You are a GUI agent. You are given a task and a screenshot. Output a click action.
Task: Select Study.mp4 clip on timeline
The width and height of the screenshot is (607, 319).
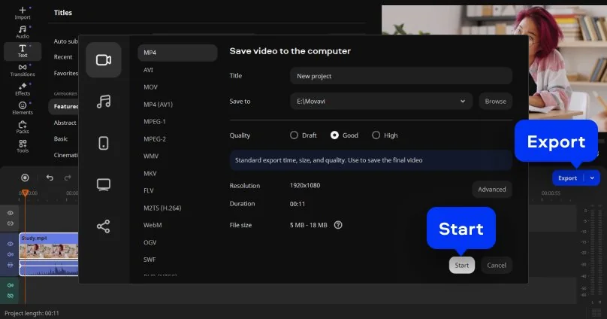point(48,246)
